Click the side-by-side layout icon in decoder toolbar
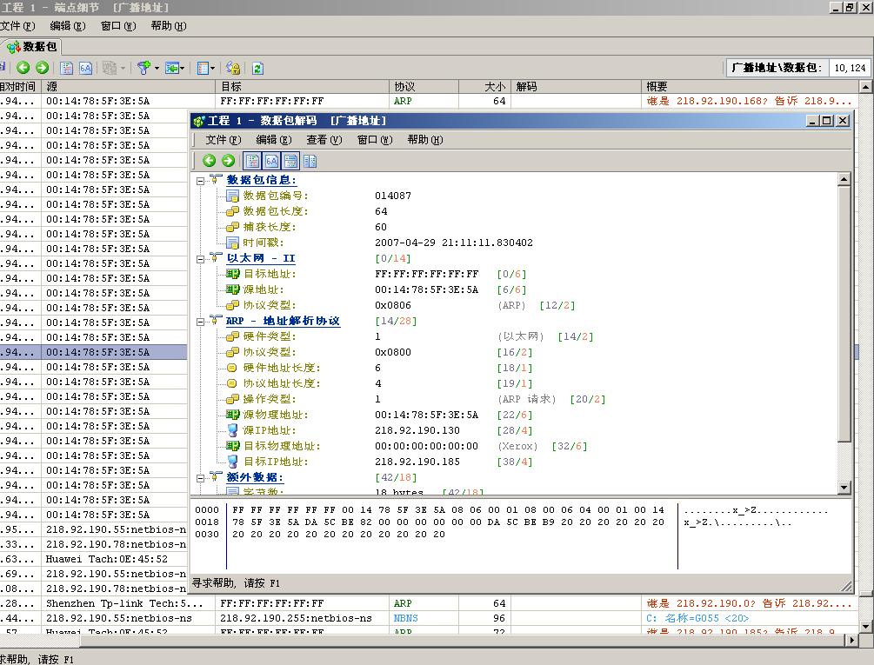The image size is (874, 665). pyautogui.click(x=310, y=160)
